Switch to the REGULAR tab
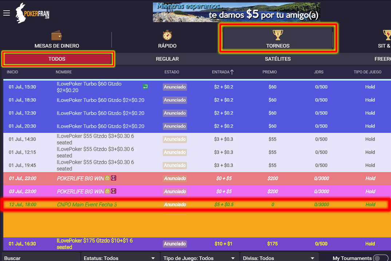The width and height of the screenshot is (391, 261). 167,59
